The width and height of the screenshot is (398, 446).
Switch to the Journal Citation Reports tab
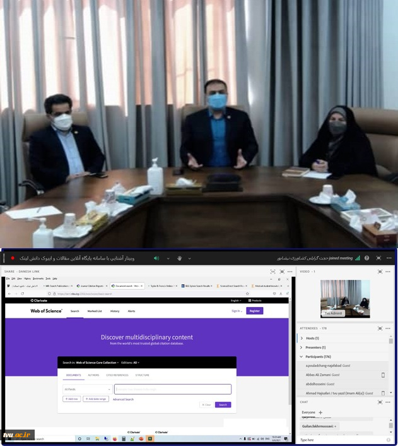(x=91, y=286)
